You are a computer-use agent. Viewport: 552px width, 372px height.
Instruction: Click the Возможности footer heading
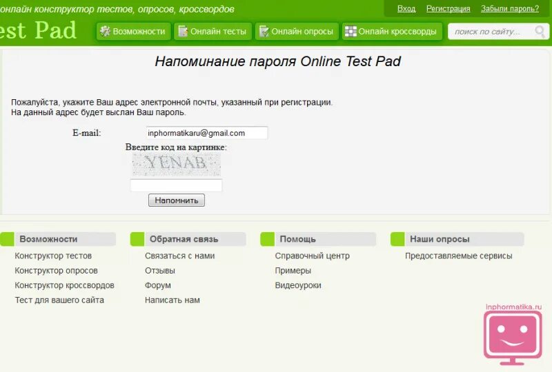coord(48,239)
